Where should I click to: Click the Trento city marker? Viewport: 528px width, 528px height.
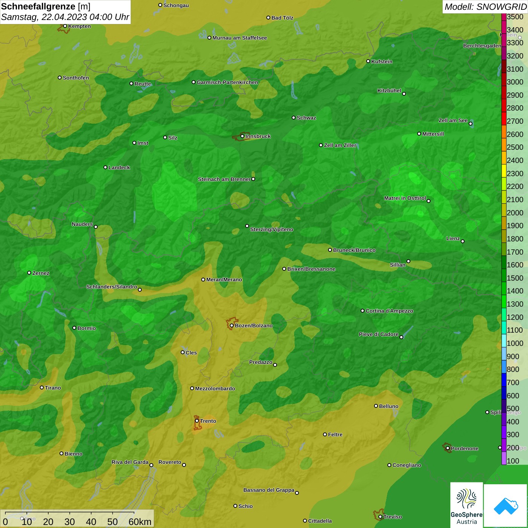click(x=197, y=421)
